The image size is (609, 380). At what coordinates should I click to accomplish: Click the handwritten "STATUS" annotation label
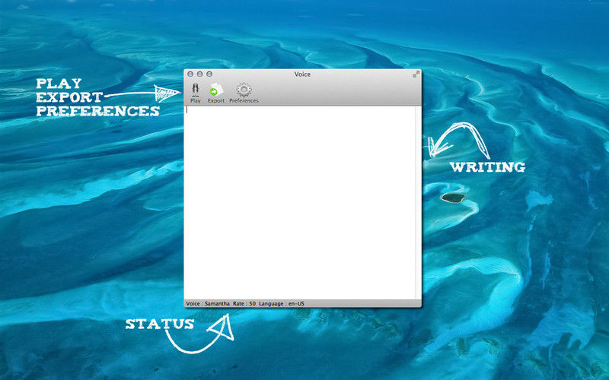point(158,325)
